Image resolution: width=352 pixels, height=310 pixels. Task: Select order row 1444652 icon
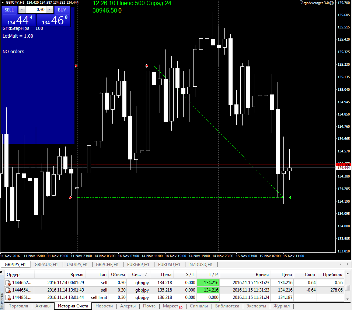(x=8, y=283)
